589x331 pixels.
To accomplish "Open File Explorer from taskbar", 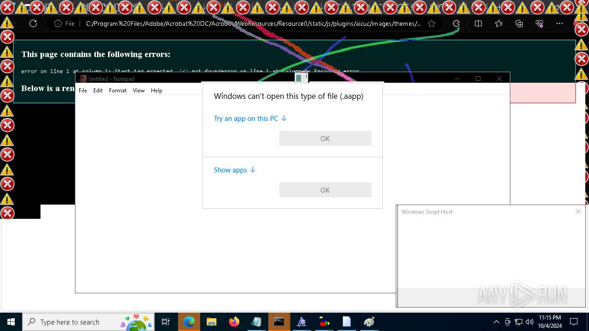I will point(212,322).
